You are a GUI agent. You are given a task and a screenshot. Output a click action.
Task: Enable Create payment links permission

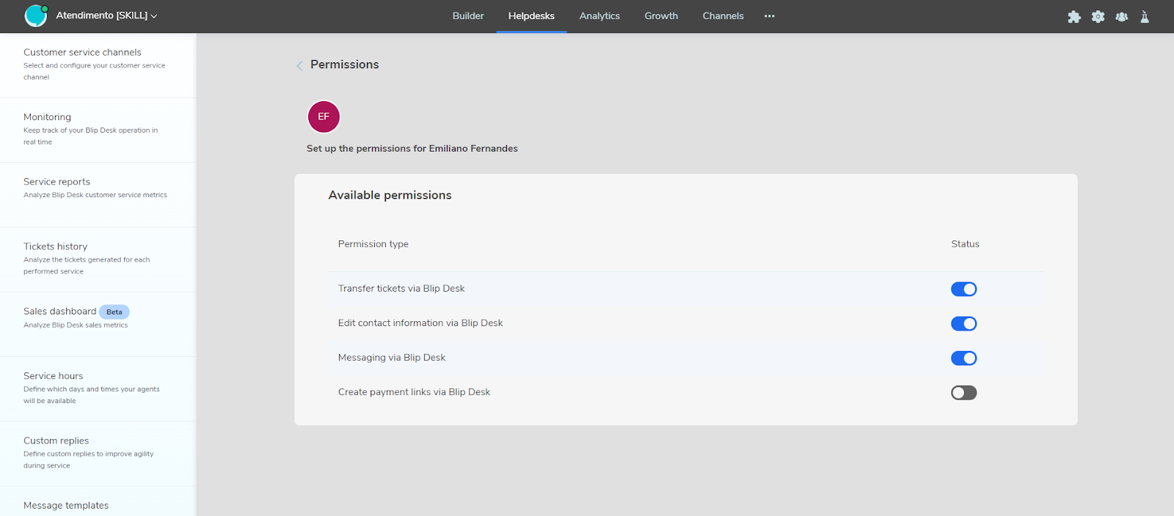point(963,393)
